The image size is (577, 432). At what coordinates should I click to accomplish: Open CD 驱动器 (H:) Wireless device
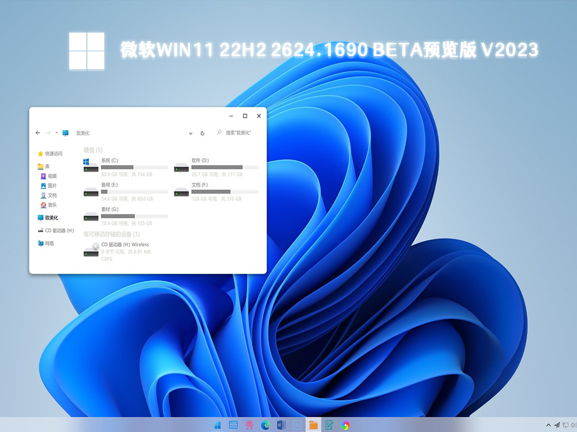(124, 244)
